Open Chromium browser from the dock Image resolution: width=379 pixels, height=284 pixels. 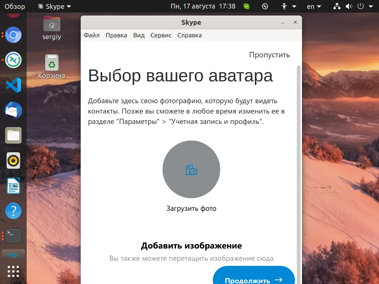pyautogui.click(x=13, y=35)
